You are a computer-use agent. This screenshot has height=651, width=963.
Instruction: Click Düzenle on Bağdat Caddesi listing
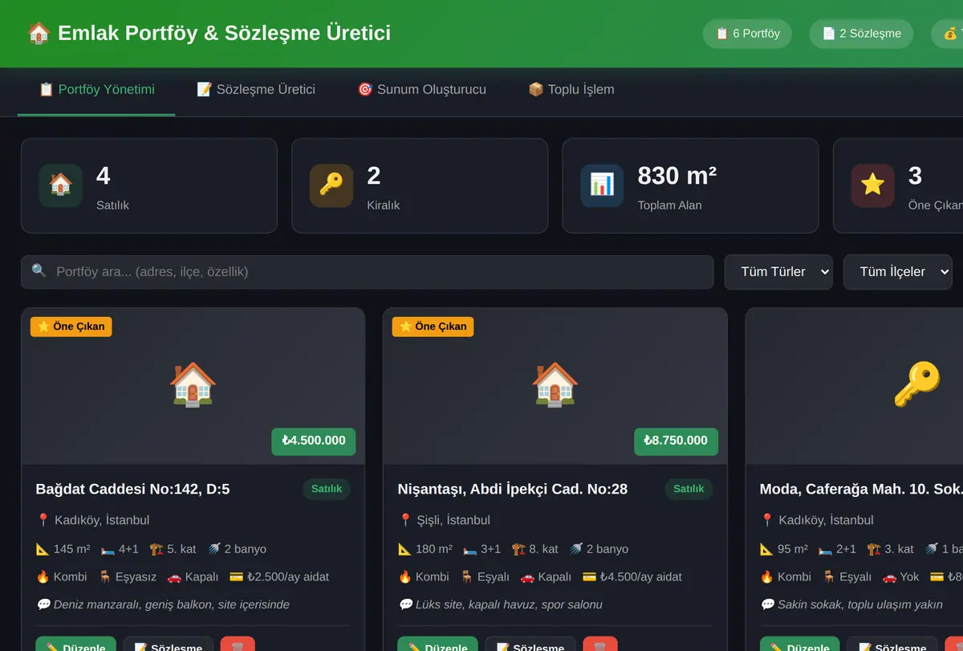[76, 645]
